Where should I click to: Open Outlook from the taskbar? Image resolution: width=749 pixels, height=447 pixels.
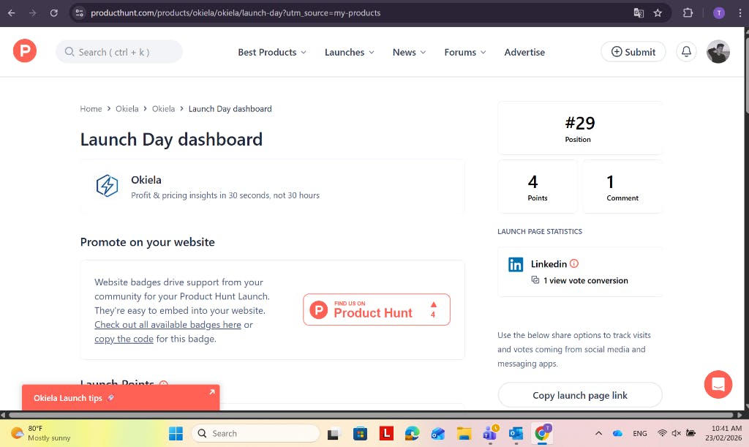(516, 433)
